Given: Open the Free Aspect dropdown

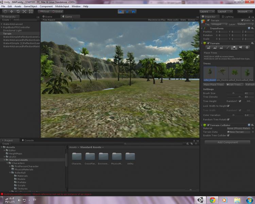Looking at the screenshot, I should pyautogui.click(x=50, y=20).
